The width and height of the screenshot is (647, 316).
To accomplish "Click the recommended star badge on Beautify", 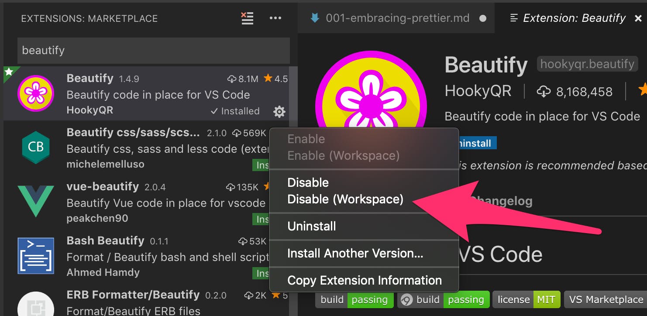I will click(x=10, y=72).
